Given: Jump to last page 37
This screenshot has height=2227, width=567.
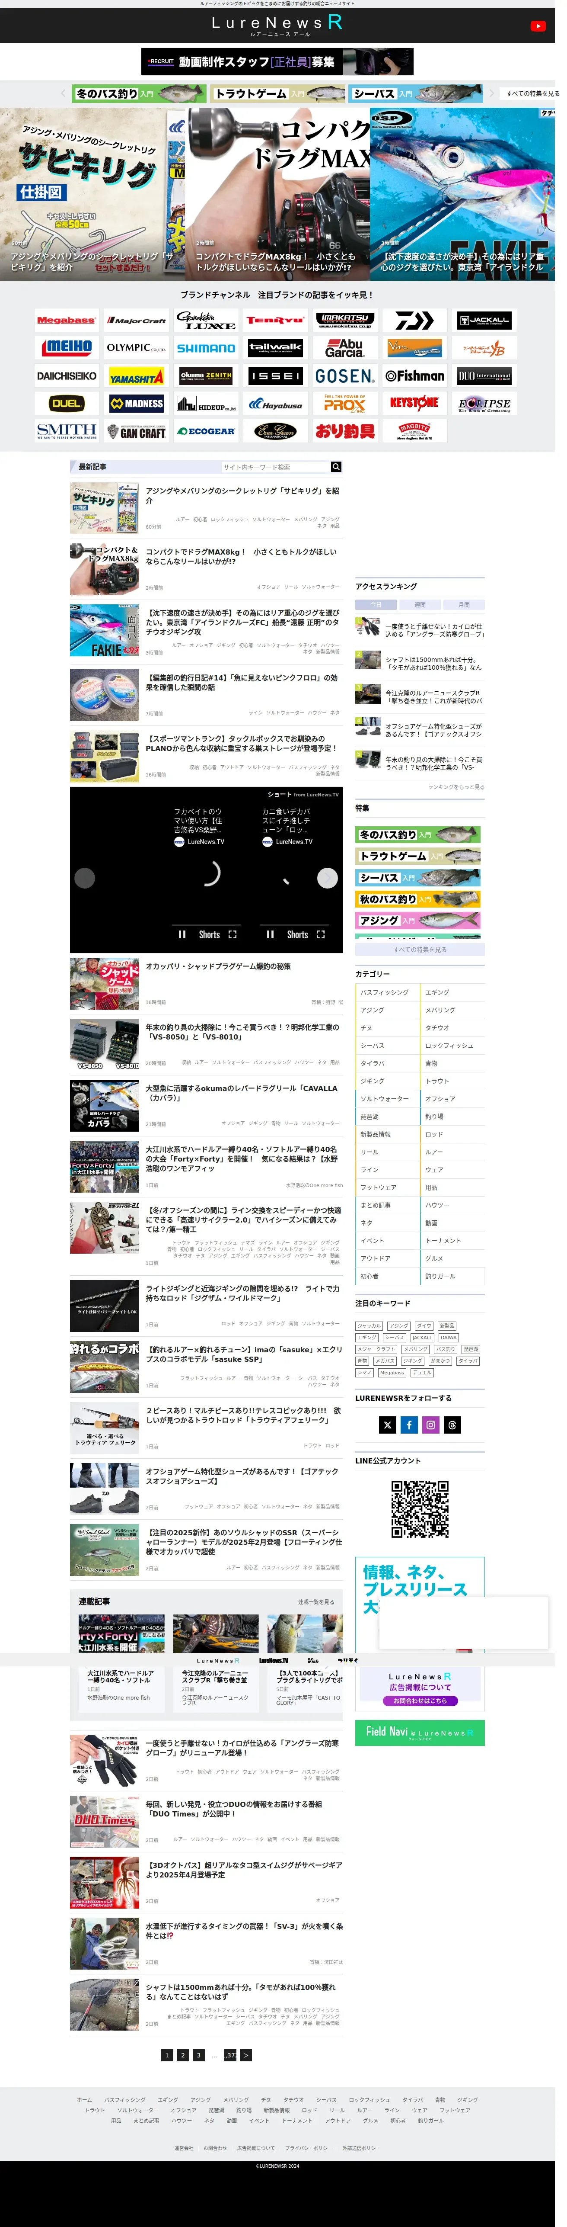Looking at the screenshot, I should (230, 2055).
